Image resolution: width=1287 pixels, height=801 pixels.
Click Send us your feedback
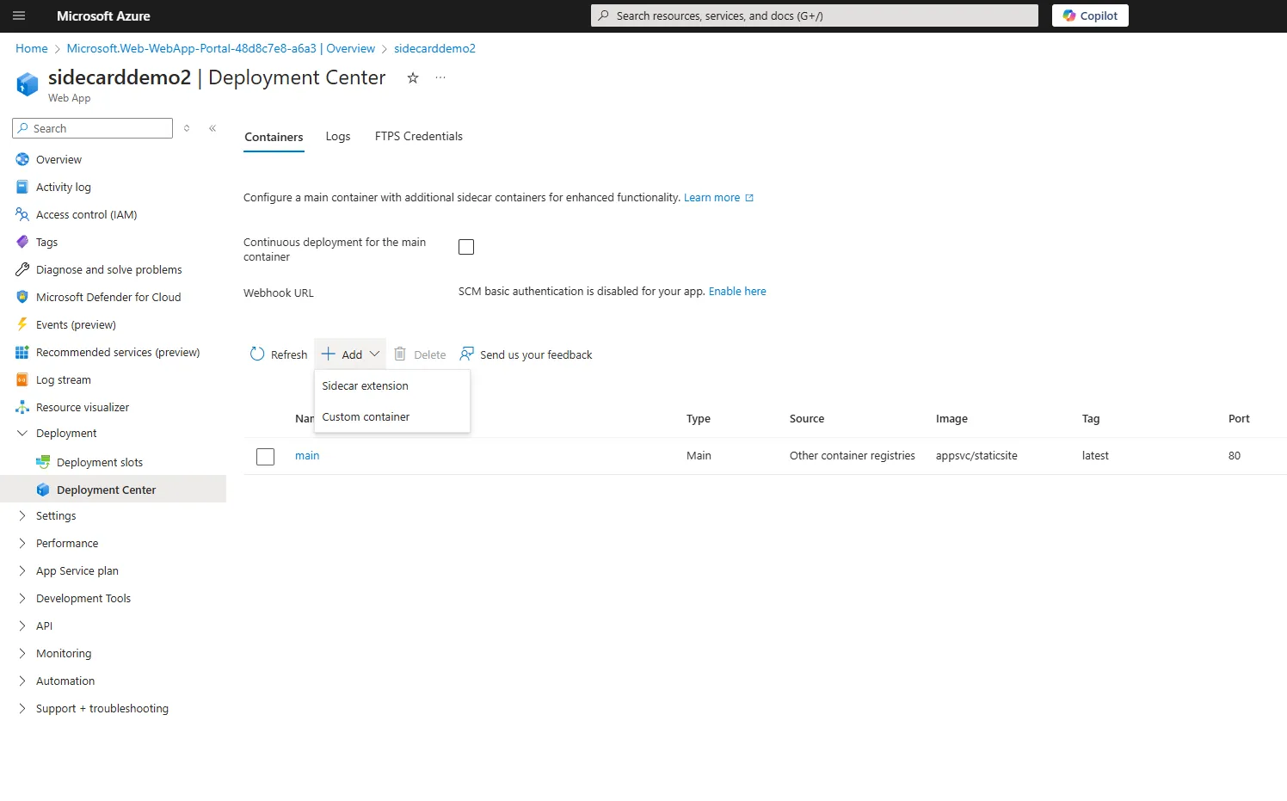(526, 354)
